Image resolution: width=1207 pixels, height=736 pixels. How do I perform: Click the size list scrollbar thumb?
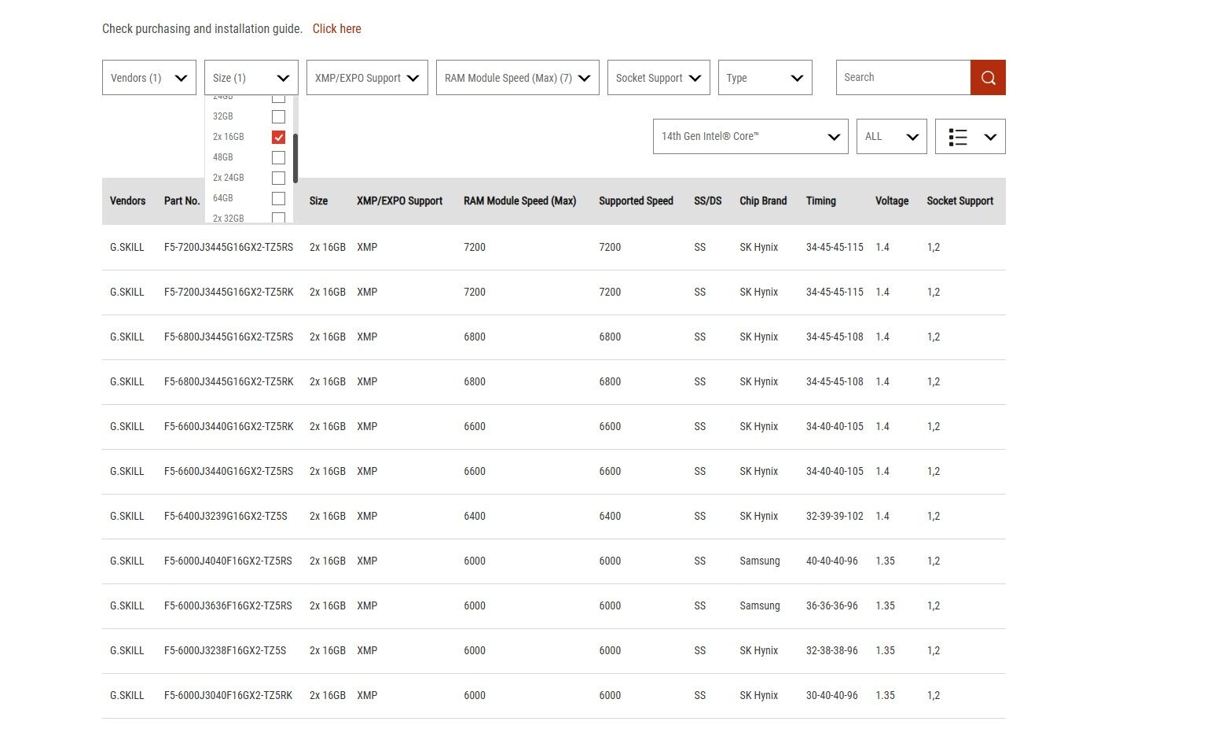tap(295, 158)
